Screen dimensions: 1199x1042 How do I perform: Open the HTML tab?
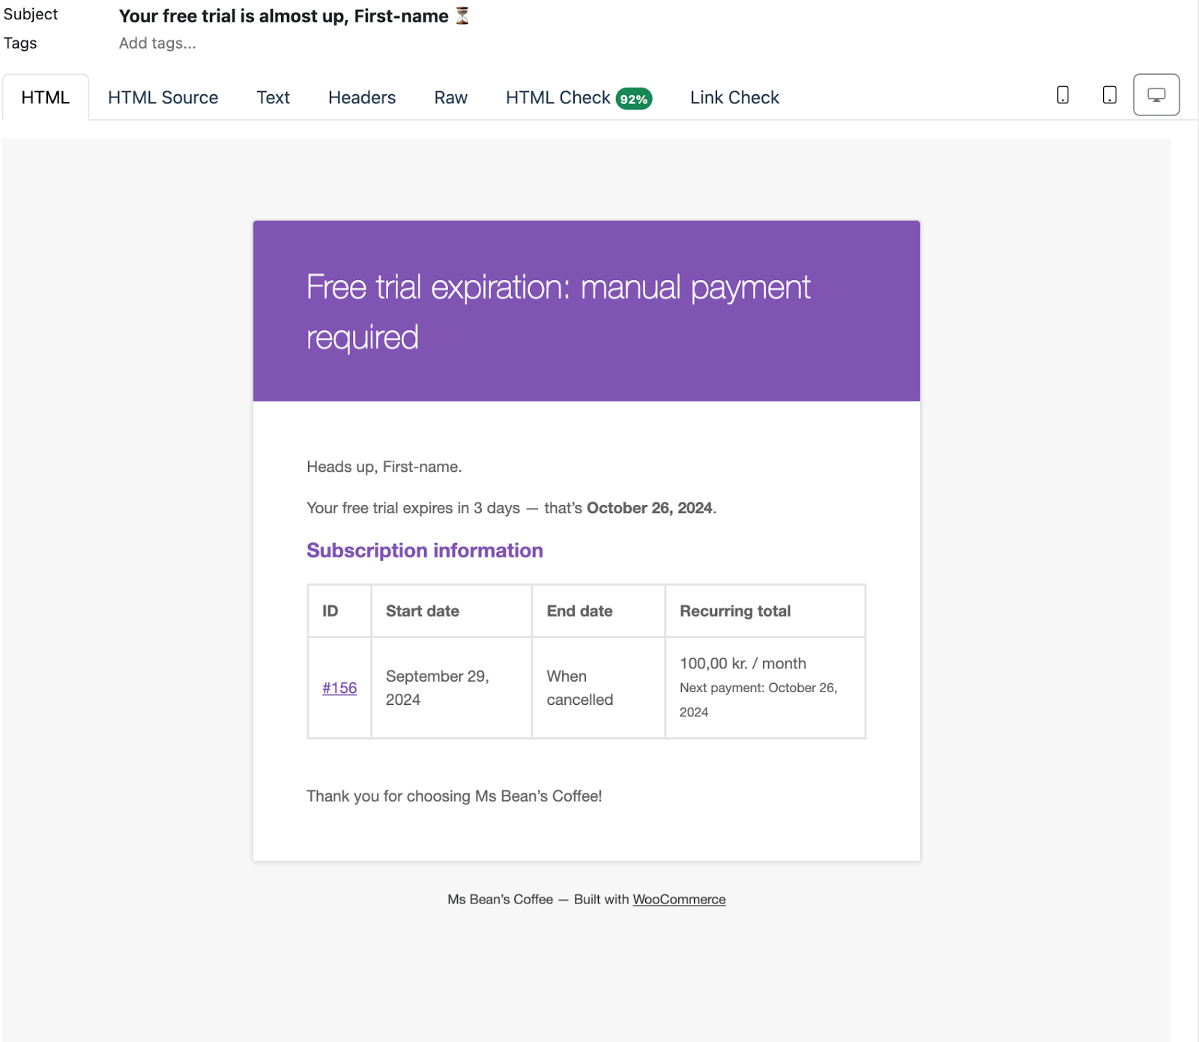pyautogui.click(x=45, y=97)
